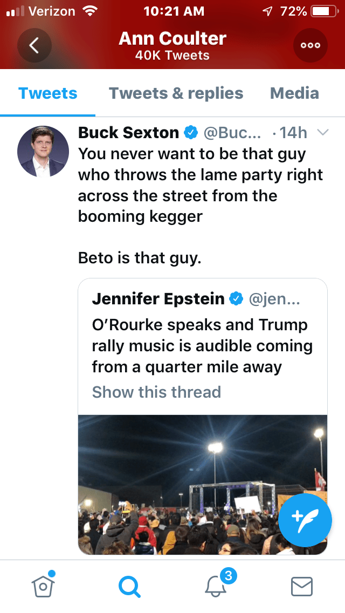Tap Buck Sexton's profile picture
This screenshot has height=613, width=345.
pyautogui.click(x=43, y=152)
